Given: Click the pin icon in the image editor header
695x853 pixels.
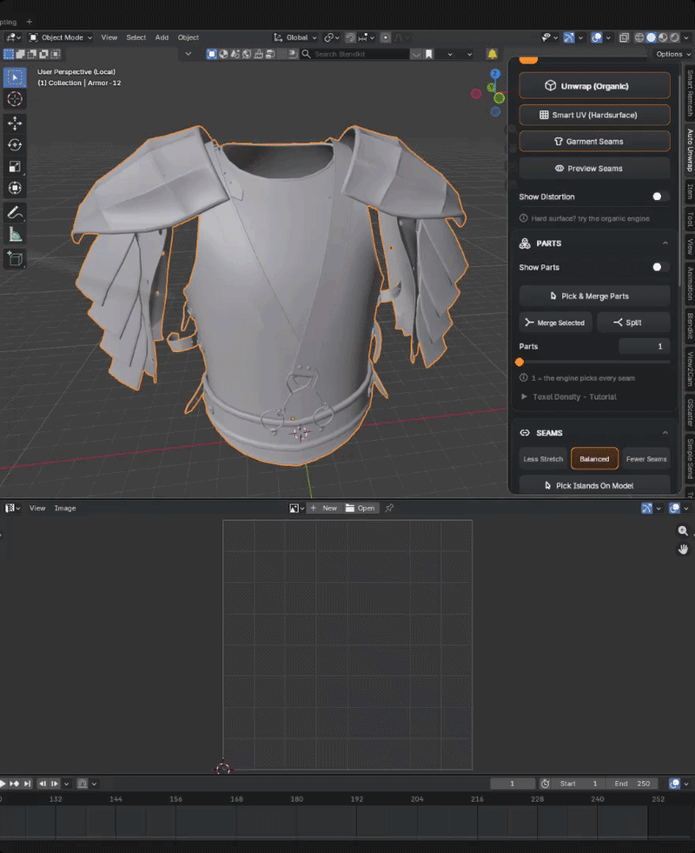Looking at the screenshot, I should click(389, 508).
